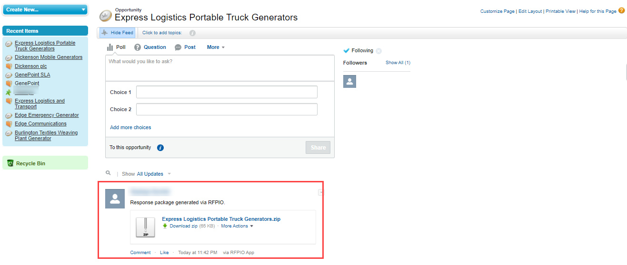Click Add more choices link
This screenshot has width=627, height=265.
[130, 127]
